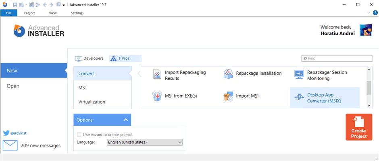Click the envelope messages icon
Image resolution: width=379 pixels, height=161 pixels.
[10, 145]
